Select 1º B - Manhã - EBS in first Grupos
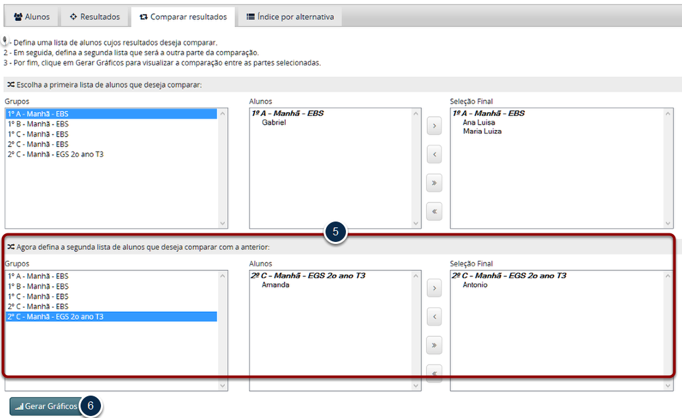 click(38, 124)
